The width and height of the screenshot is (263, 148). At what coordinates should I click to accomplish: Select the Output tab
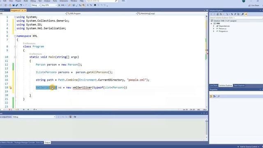coord(47,143)
